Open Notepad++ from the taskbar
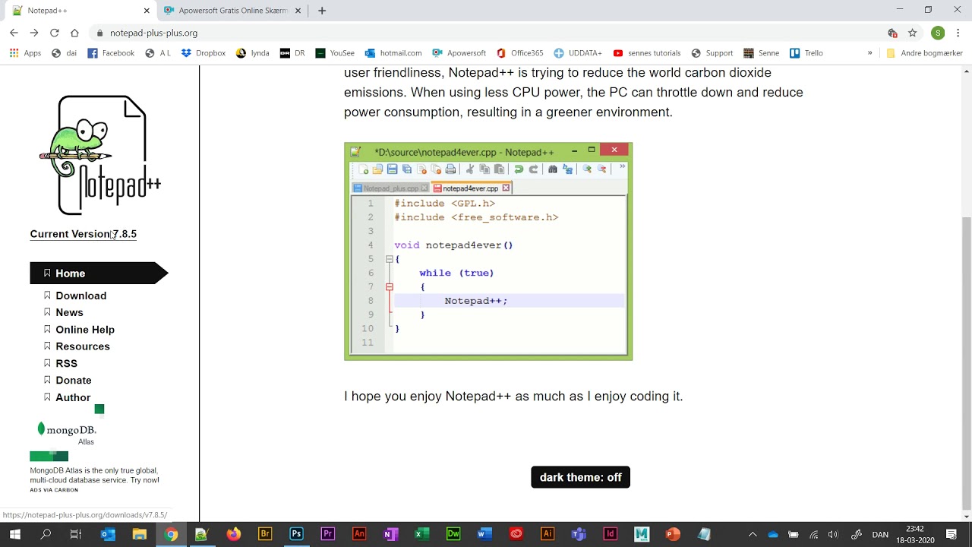 click(201, 534)
